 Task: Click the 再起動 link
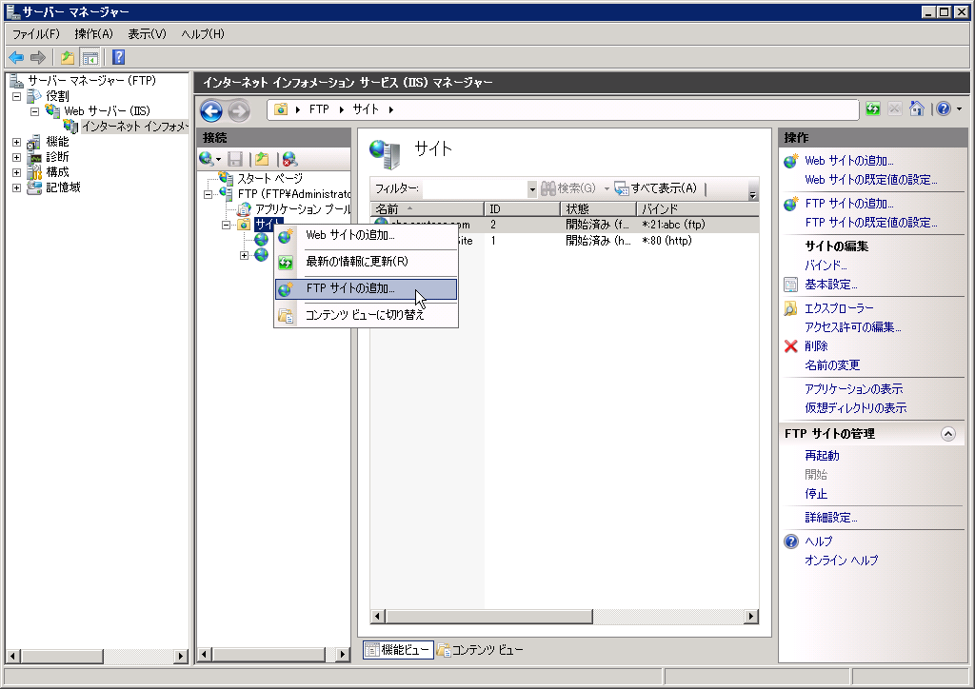pos(822,456)
